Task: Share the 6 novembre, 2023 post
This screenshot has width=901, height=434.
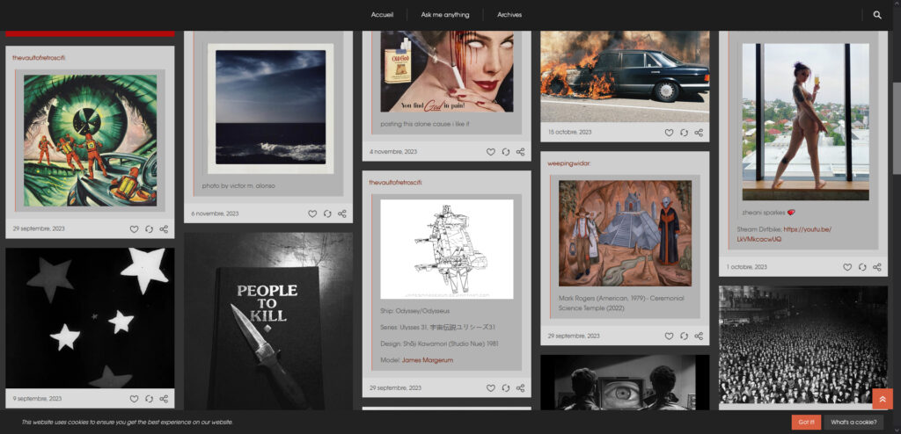Action: 342,213
